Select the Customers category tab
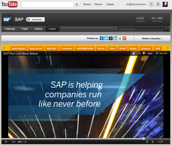 coord(67,49)
